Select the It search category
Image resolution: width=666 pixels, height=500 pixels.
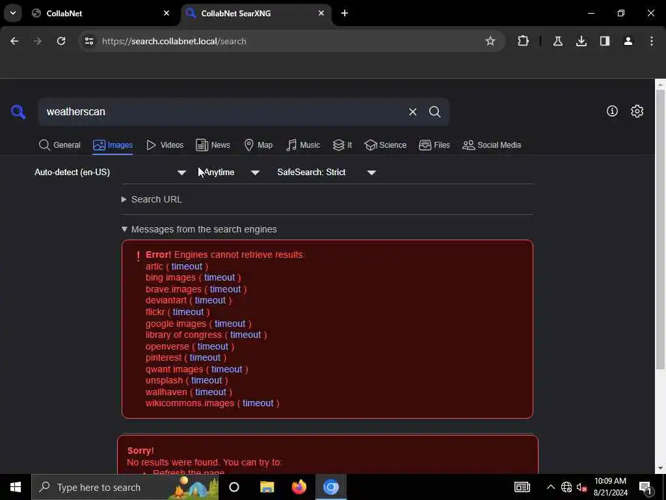coord(342,145)
